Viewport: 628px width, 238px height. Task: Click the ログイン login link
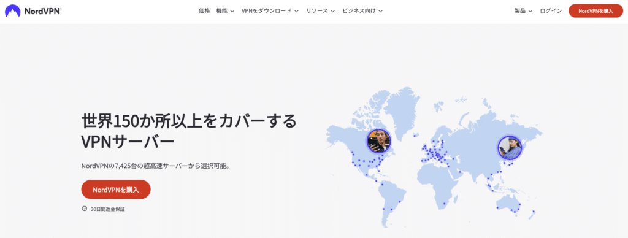(x=551, y=11)
